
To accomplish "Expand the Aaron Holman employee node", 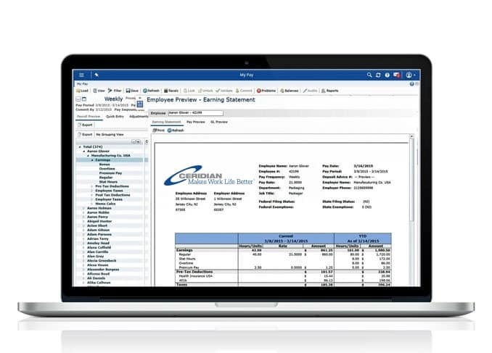I will coord(83,209).
